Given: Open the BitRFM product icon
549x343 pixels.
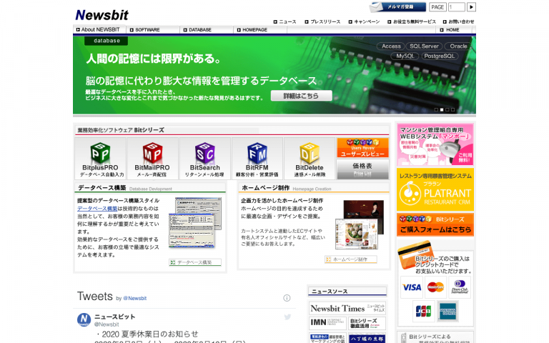Looking at the screenshot, I should (257, 159).
